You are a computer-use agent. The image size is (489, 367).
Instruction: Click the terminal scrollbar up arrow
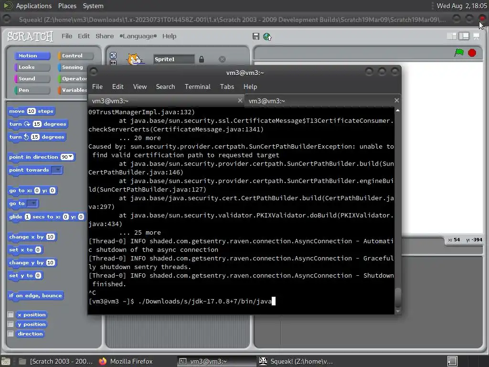398,111
